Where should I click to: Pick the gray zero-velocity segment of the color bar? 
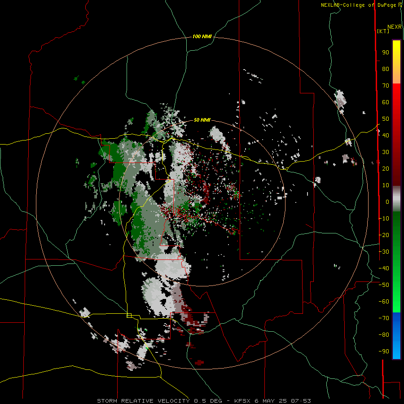tap(396, 199)
